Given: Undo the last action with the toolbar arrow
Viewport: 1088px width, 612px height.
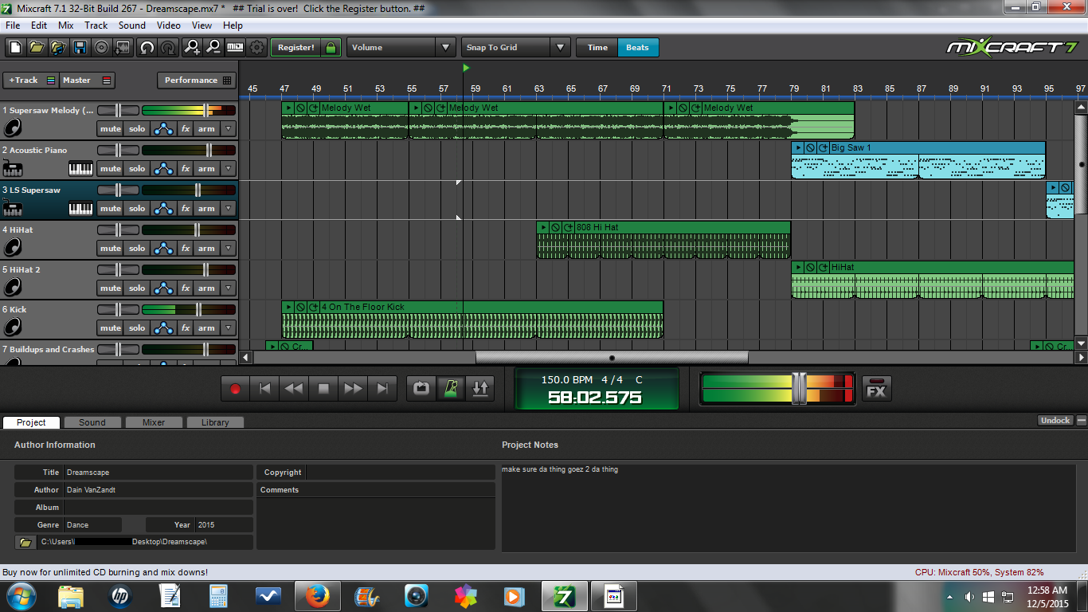Looking at the screenshot, I should pos(147,48).
